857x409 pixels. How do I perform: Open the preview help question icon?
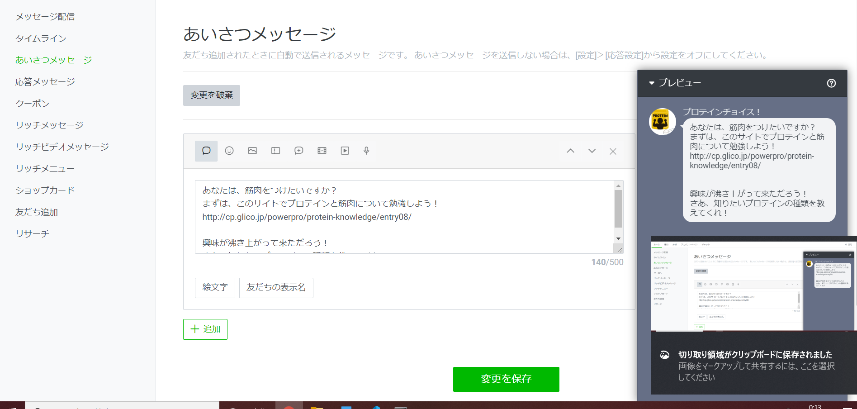[831, 83]
